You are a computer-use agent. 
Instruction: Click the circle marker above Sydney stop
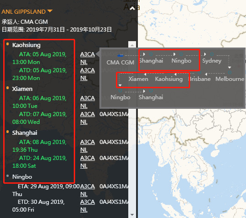pos(212,54)
